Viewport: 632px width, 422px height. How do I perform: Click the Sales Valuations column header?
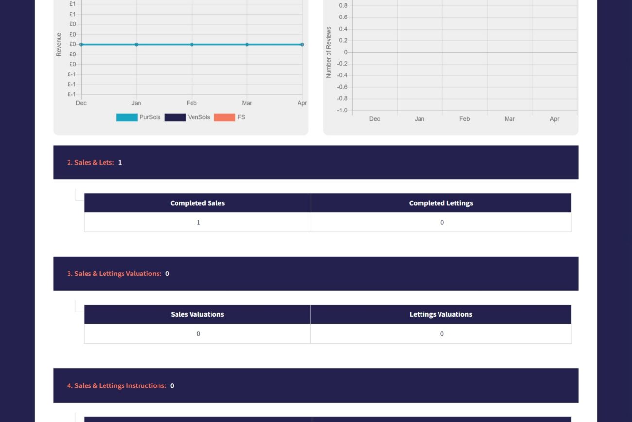pyautogui.click(x=197, y=314)
